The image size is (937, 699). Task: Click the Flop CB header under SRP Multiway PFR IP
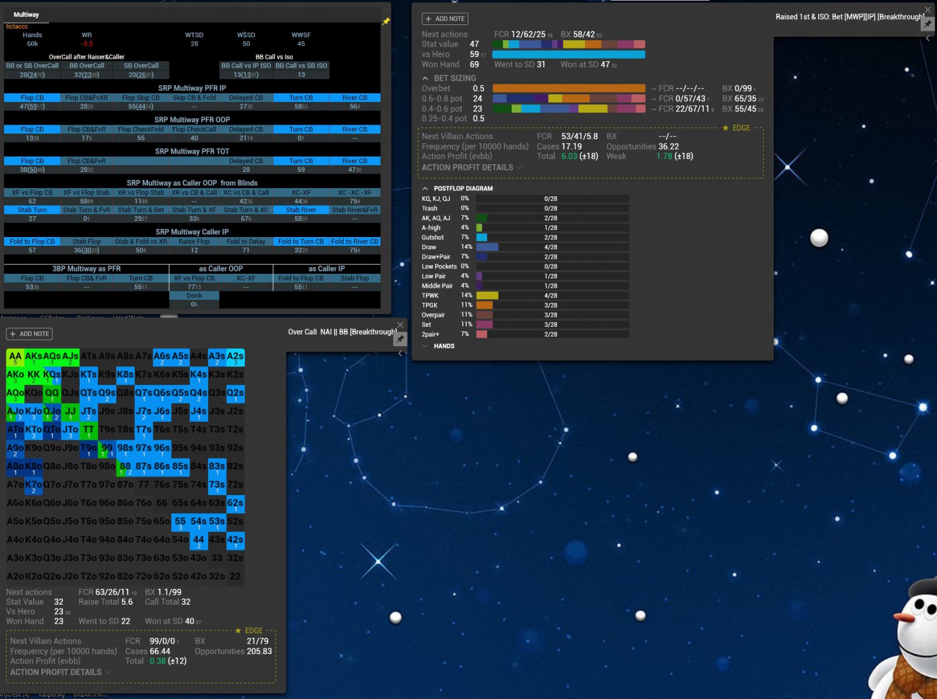(32, 98)
